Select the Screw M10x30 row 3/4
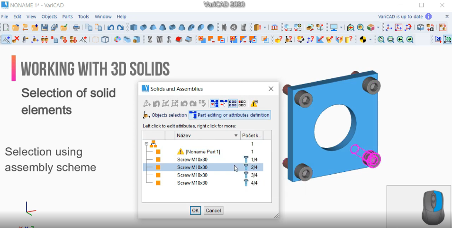The image size is (452, 228). 192,175
